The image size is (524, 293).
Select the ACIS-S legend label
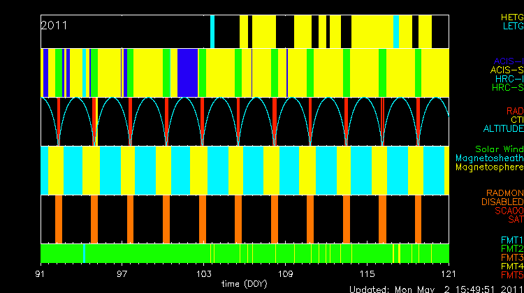click(x=507, y=70)
